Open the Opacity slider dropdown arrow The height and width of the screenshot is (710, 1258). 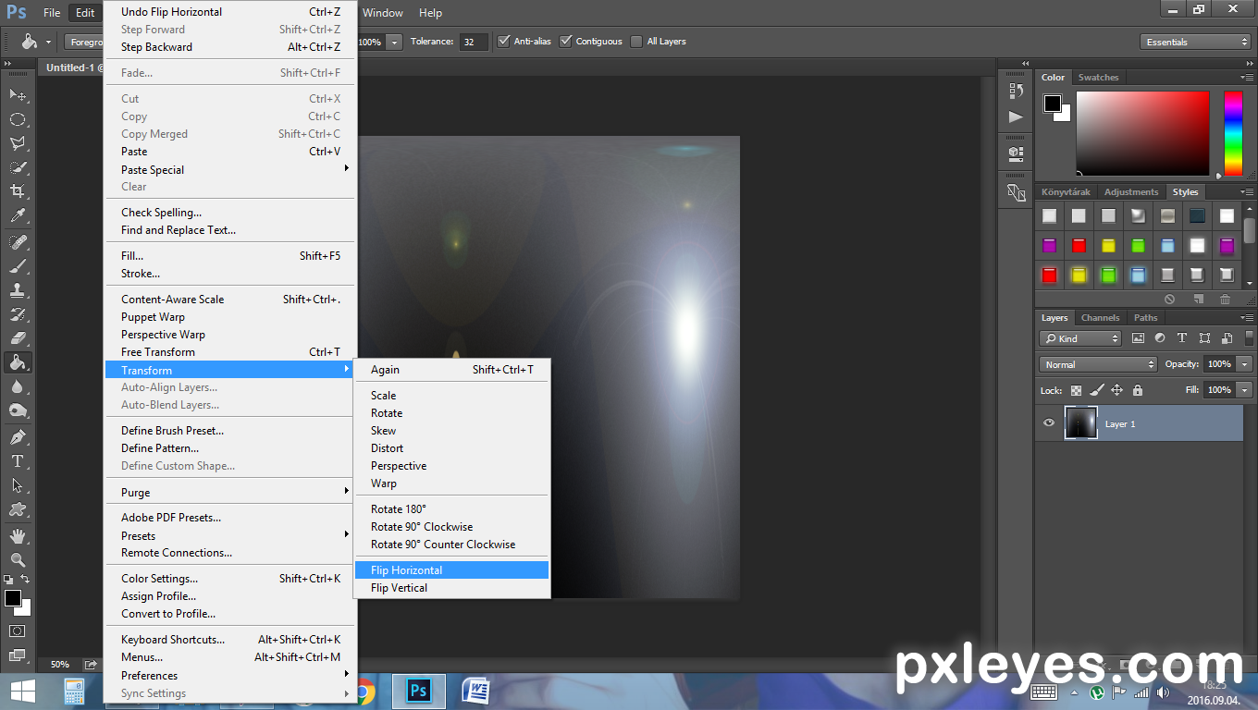tap(1245, 364)
